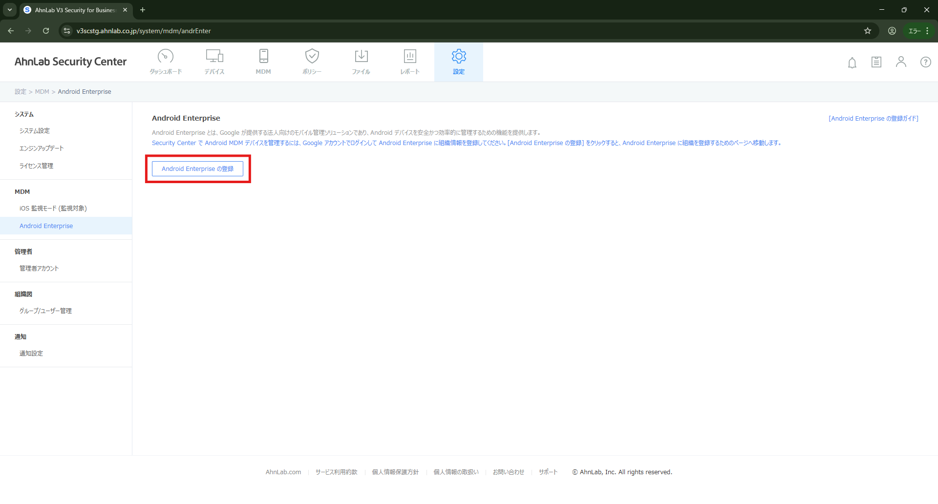Select グループ/ユーザー管理 in the sidebar

tap(45, 311)
